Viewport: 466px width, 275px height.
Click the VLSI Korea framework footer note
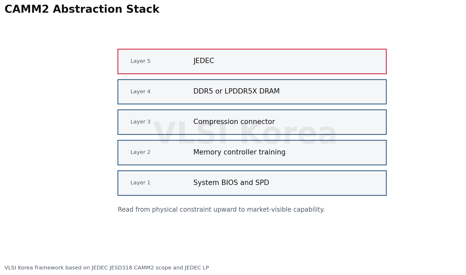point(107,268)
